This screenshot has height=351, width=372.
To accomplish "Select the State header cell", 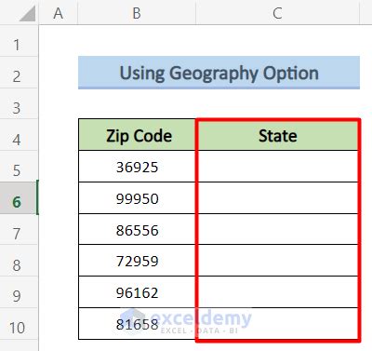I will (x=278, y=135).
